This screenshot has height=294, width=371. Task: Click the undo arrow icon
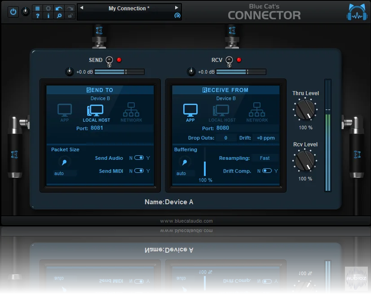coord(59,9)
